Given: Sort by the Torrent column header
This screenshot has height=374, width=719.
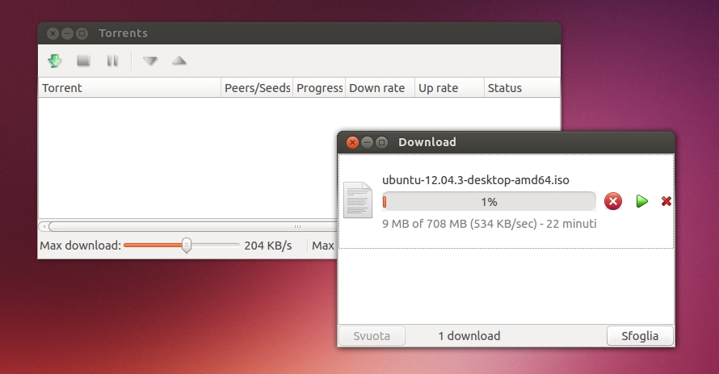Looking at the screenshot, I should pos(130,87).
